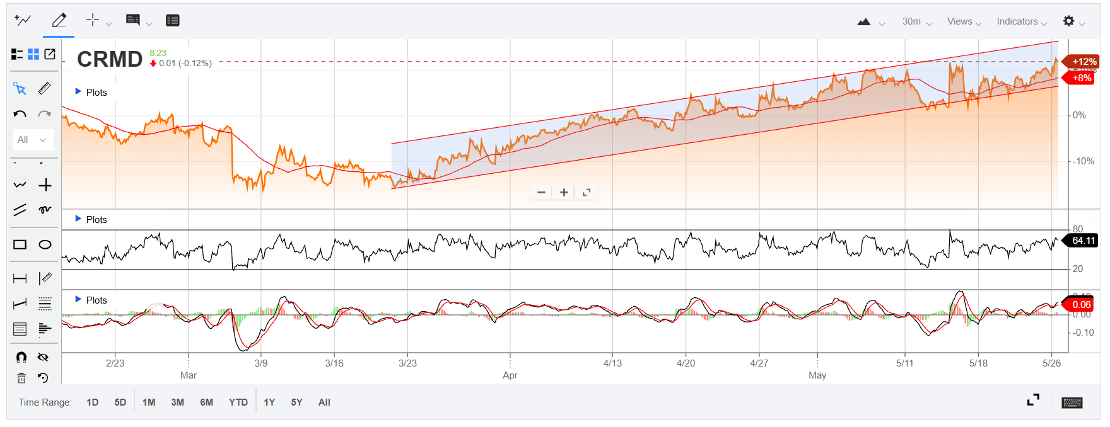Click the trash delete drawings icon
This screenshot has width=1110, height=427.
[21, 378]
